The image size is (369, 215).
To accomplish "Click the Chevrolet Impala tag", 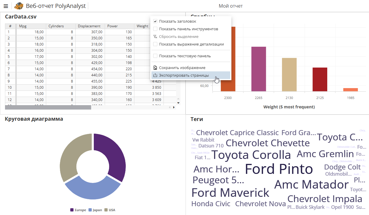I will (x=325, y=199).
